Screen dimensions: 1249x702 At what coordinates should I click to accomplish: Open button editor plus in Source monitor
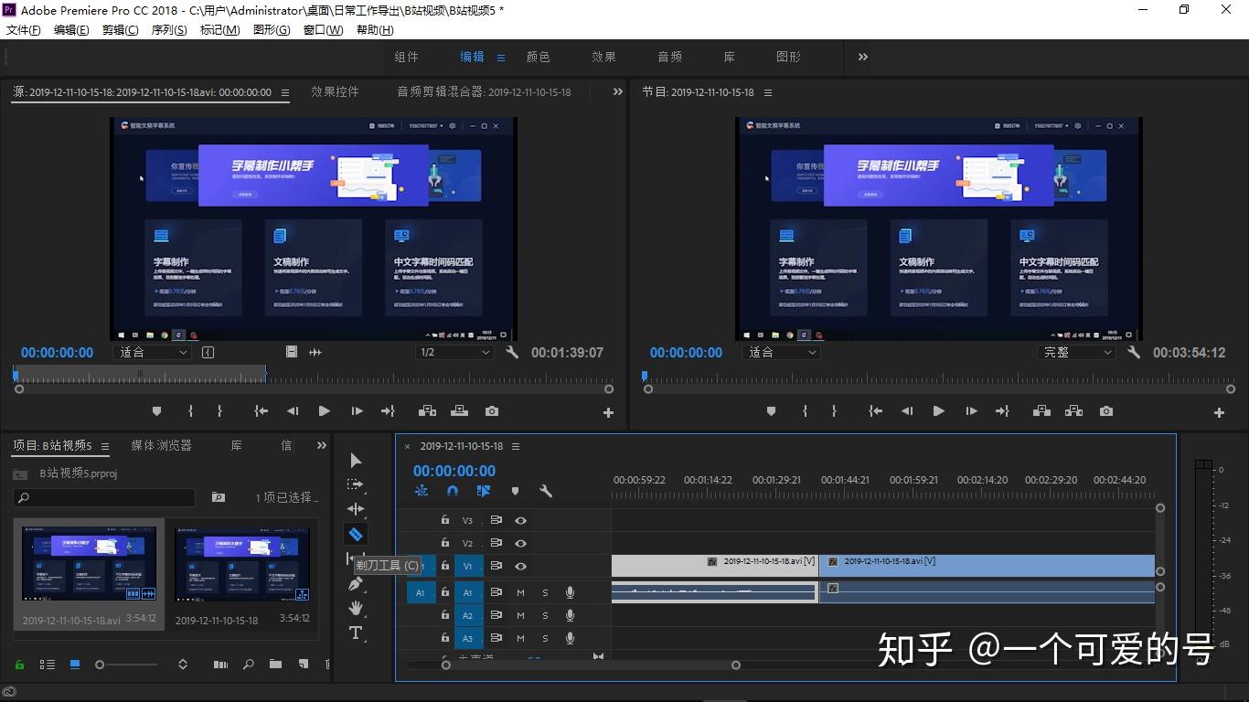(x=608, y=413)
